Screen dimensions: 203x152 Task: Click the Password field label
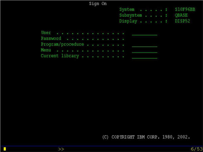coord(51,39)
